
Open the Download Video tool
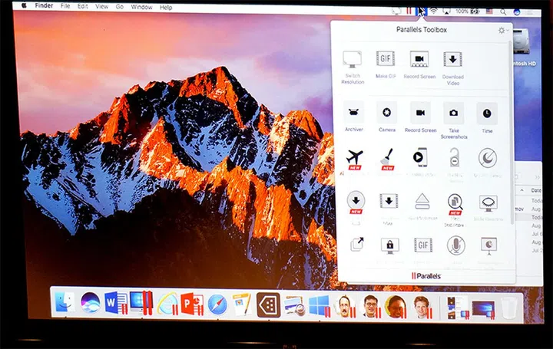(x=453, y=68)
